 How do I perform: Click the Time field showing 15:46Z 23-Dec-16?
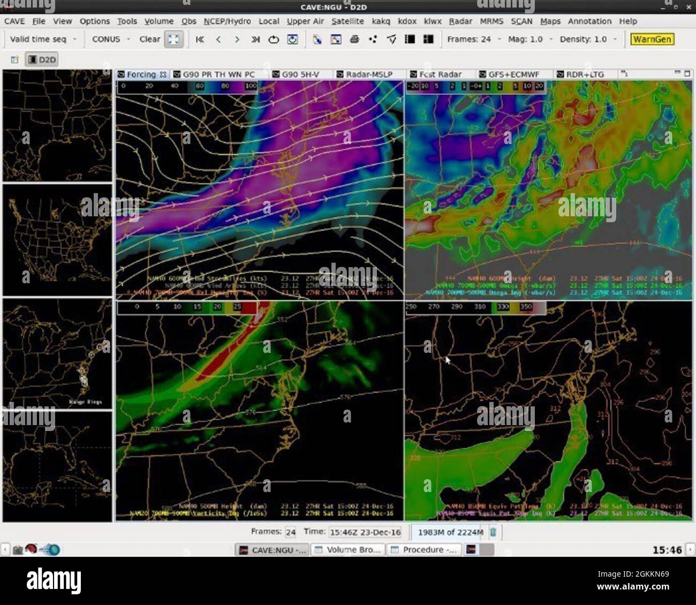click(365, 532)
